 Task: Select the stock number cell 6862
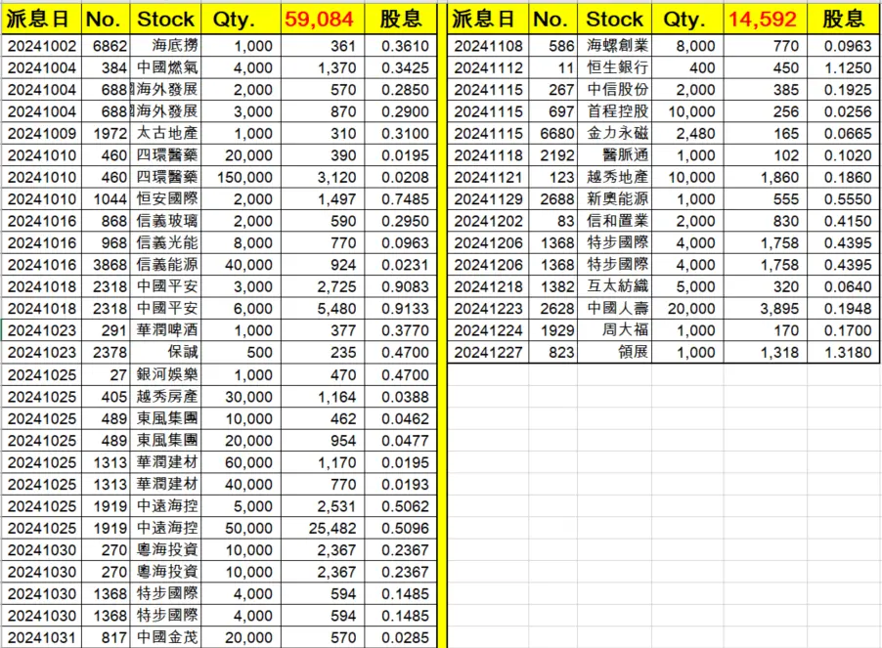point(106,46)
